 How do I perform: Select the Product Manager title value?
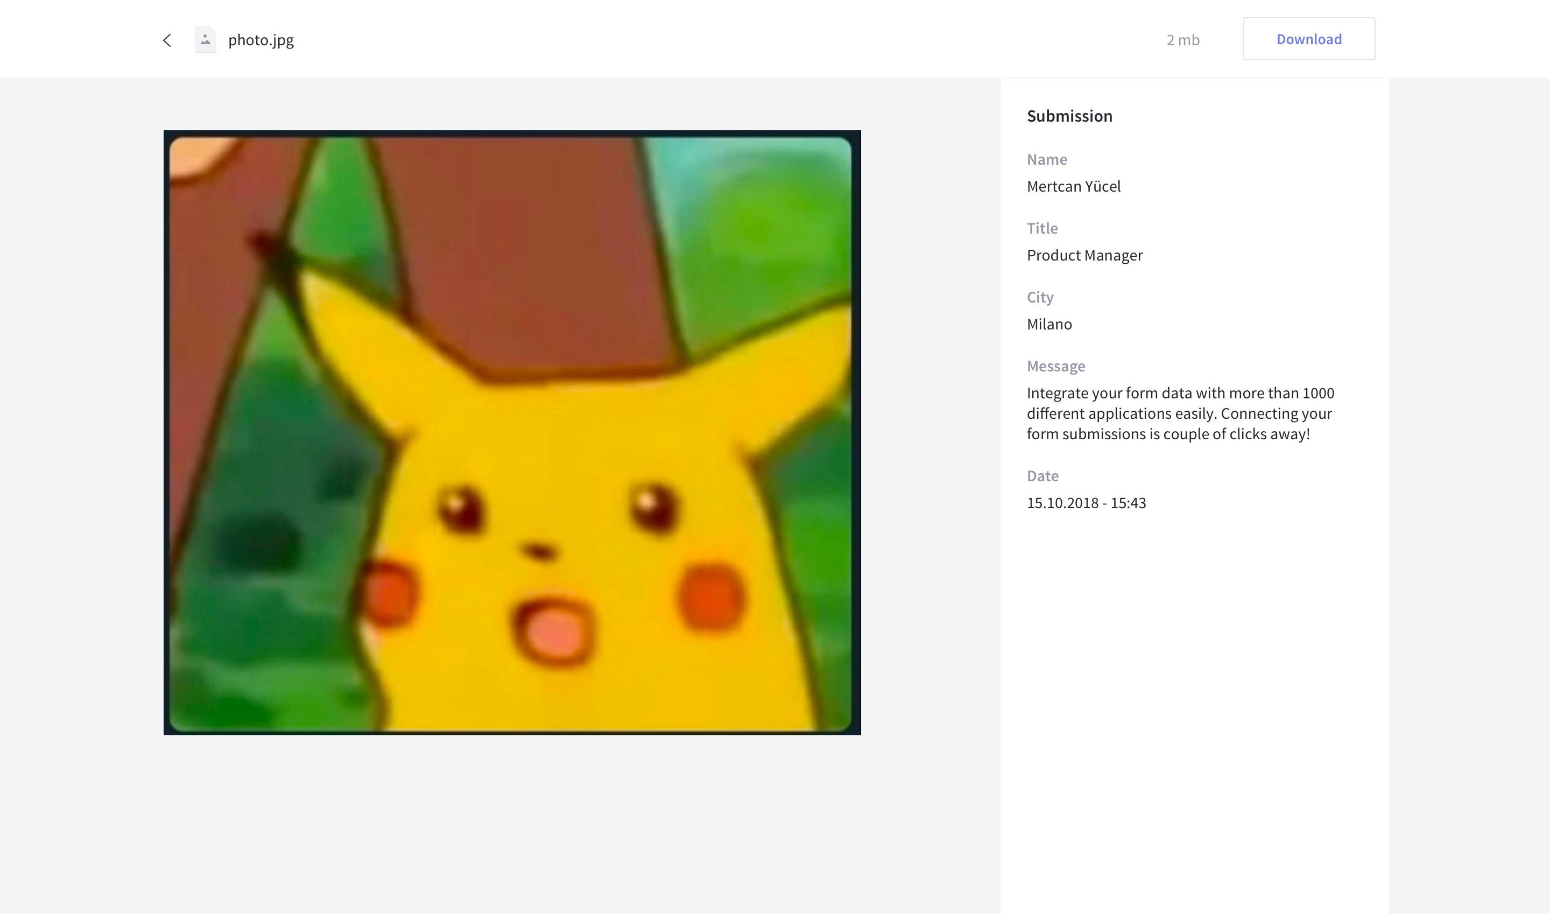tap(1084, 255)
